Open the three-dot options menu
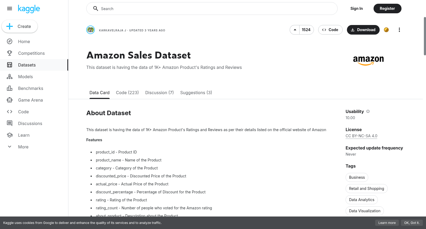The width and height of the screenshot is (426, 229). pyautogui.click(x=399, y=30)
